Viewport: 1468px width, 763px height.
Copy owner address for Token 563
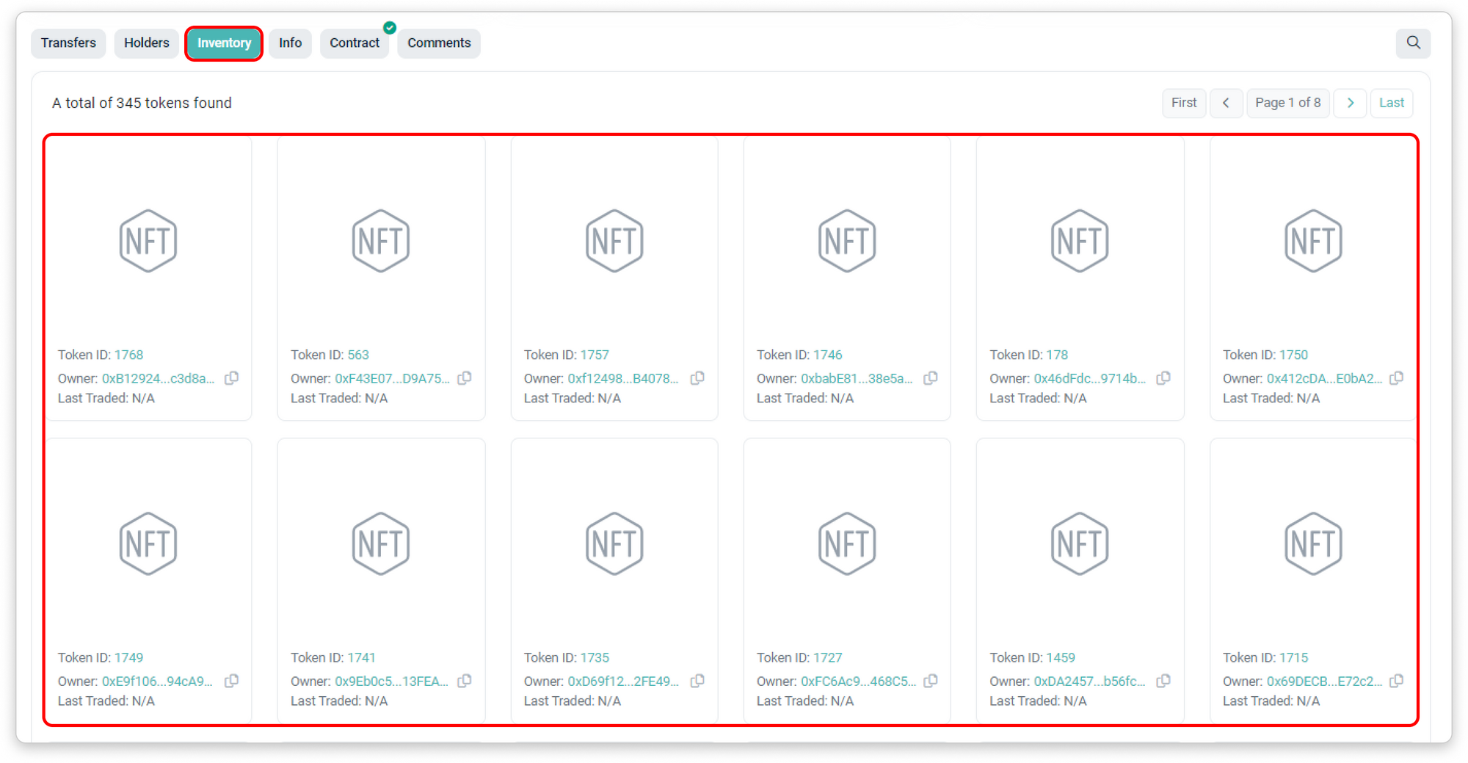click(x=465, y=378)
